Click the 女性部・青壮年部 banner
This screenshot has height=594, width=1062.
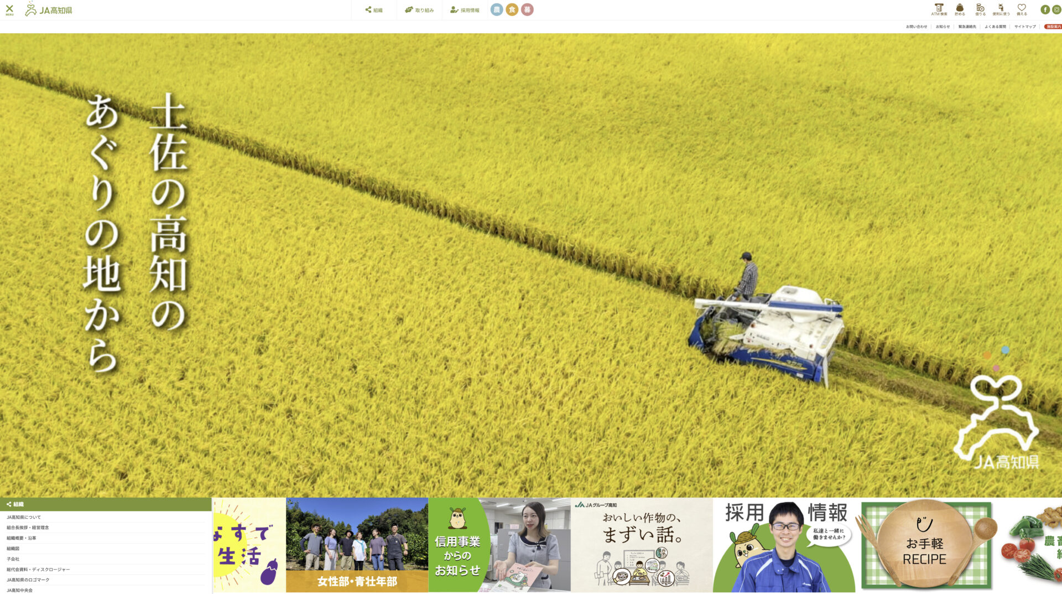pyautogui.click(x=357, y=545)
